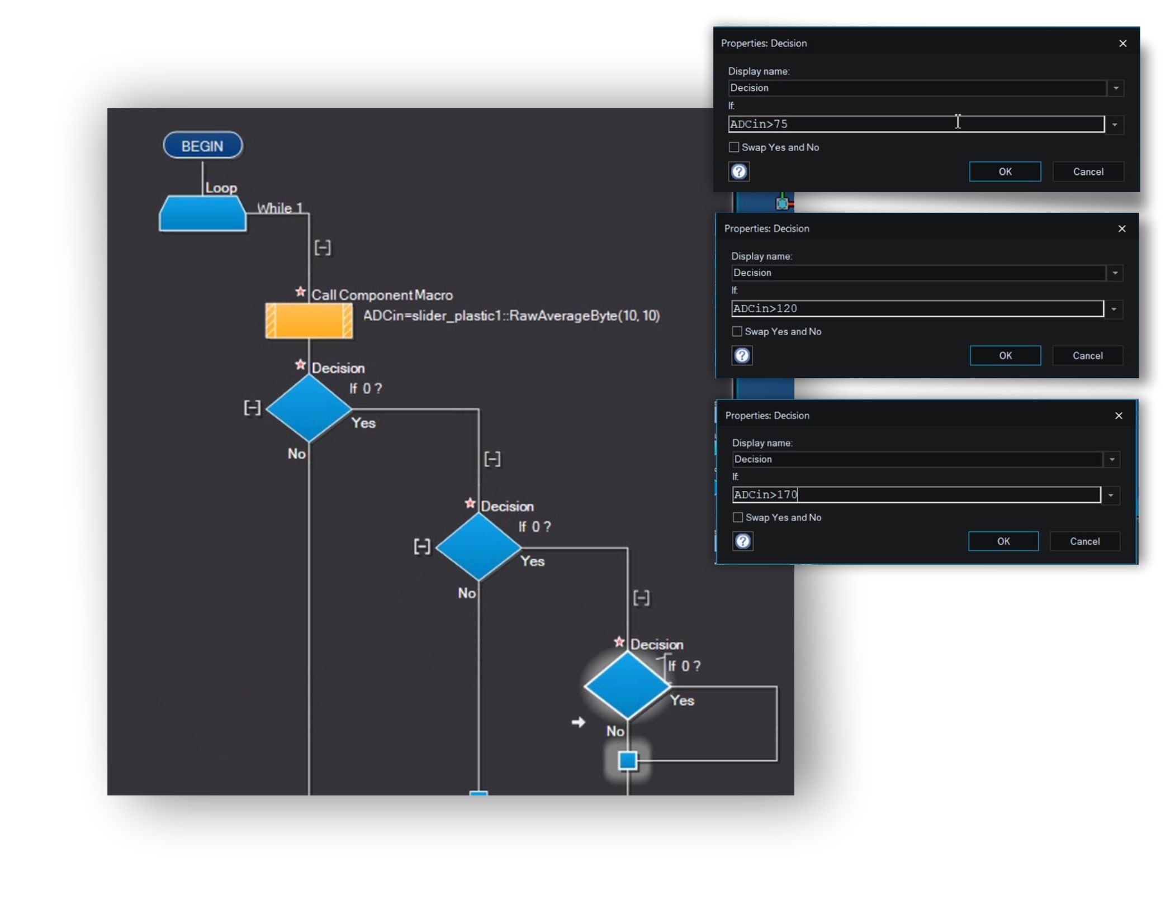The width and height of the screenshot is (1175, 905).
Task: Open Display name dropdown in top dialog
Action: (1115, 88)
